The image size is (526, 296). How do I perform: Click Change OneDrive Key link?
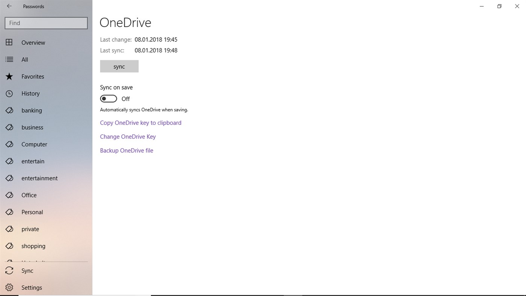point(128,137)
